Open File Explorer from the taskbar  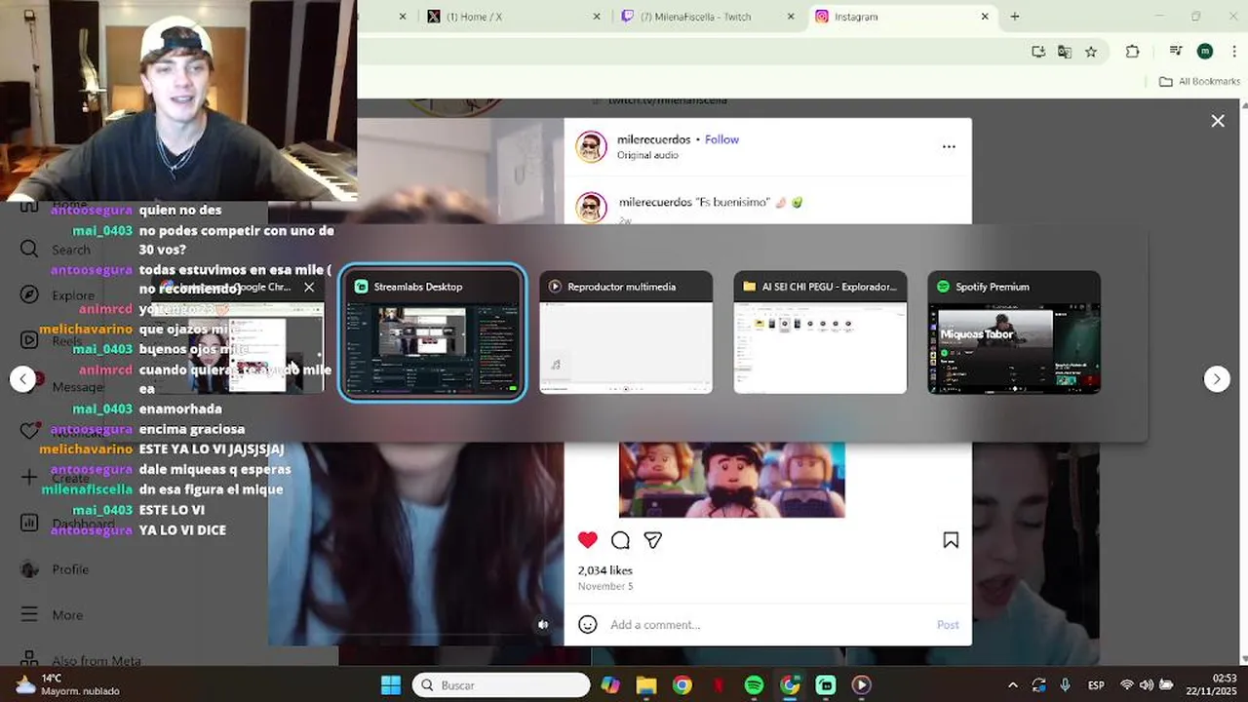pyautogui.click(x=646, y=685)
